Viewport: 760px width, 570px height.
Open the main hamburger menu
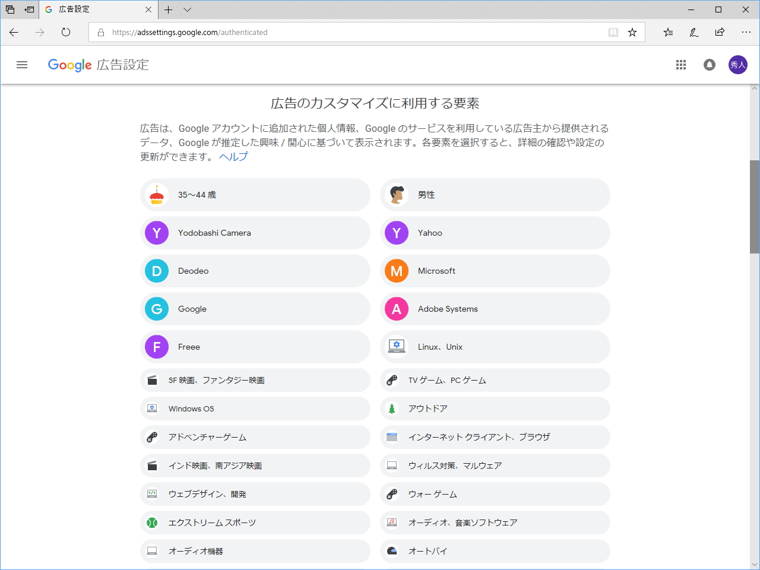22,65
